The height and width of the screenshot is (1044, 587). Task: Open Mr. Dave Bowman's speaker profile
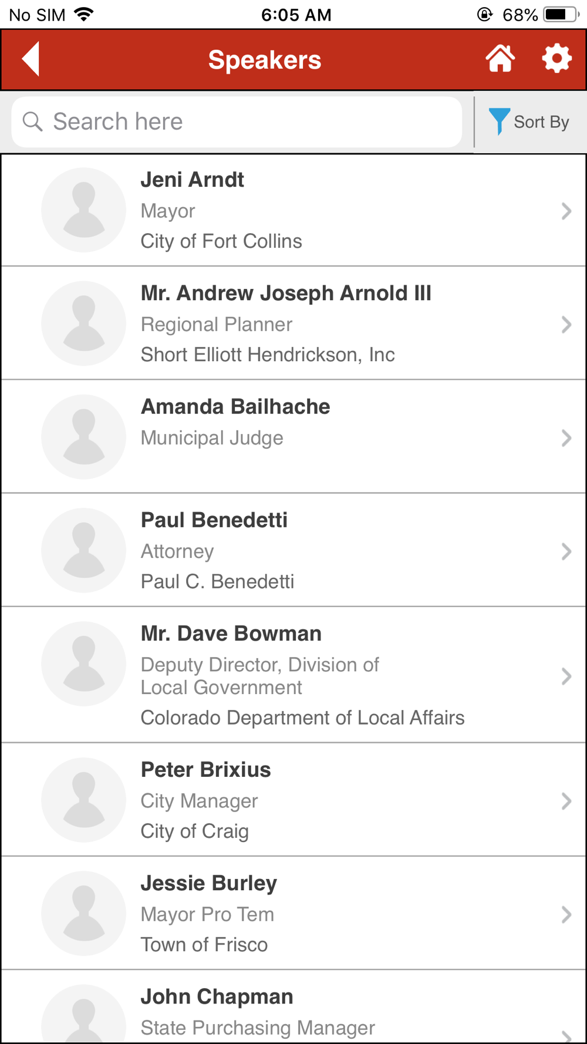tap(231, 634)
